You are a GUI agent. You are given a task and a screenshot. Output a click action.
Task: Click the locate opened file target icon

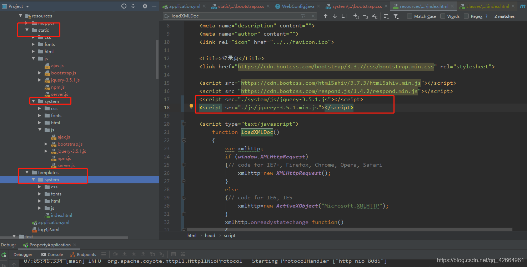pyautogui.click(x=124, y=6)
